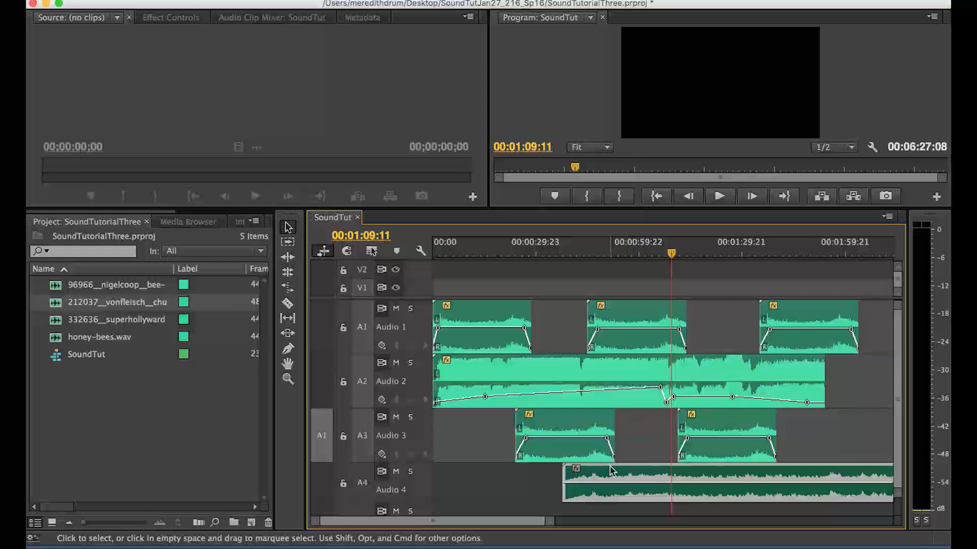Select the Hand tool
Viewport: 977px width, 549px height.
coord(287,364)
